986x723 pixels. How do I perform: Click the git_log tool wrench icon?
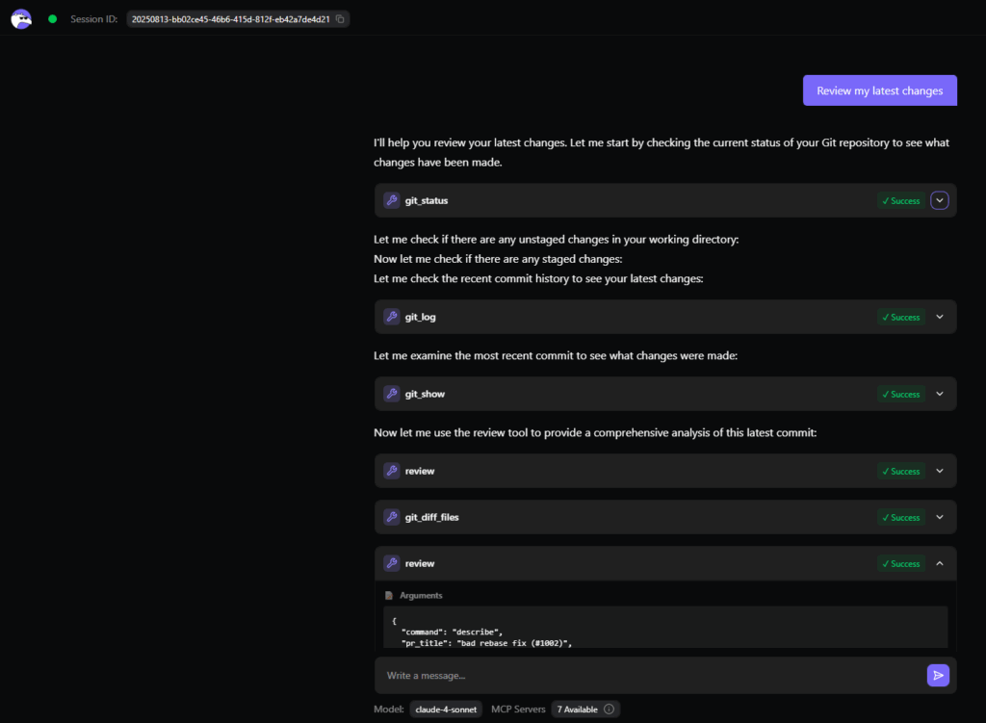(x=392, y=316)
